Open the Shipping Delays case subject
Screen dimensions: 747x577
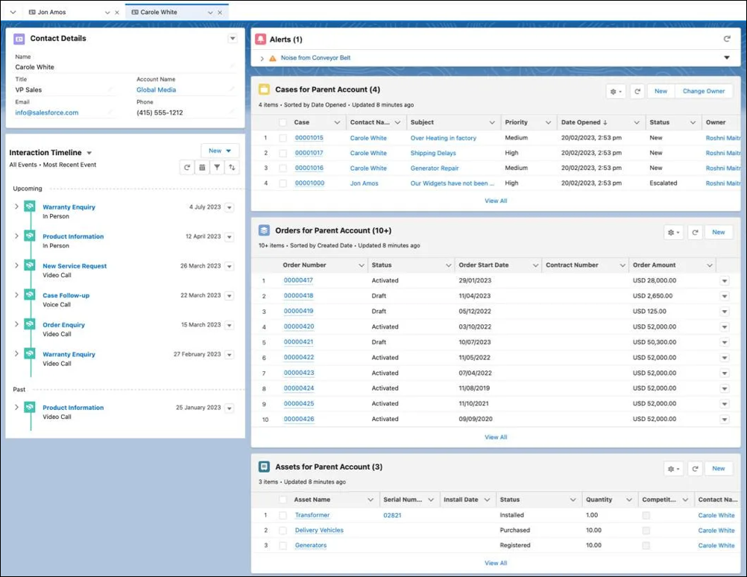click(433, 153)
